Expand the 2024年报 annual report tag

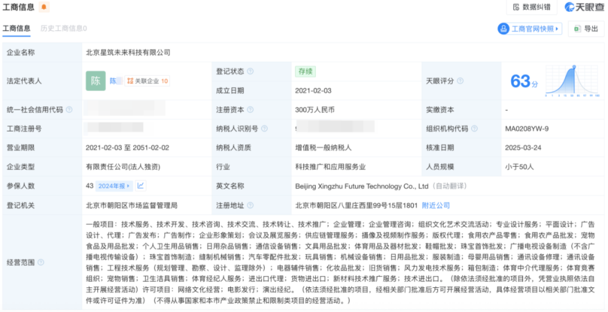pos(114,186)
